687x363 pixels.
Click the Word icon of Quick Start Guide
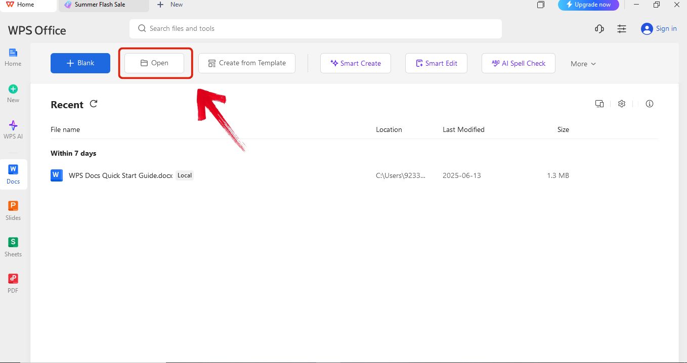coord(57,175)
